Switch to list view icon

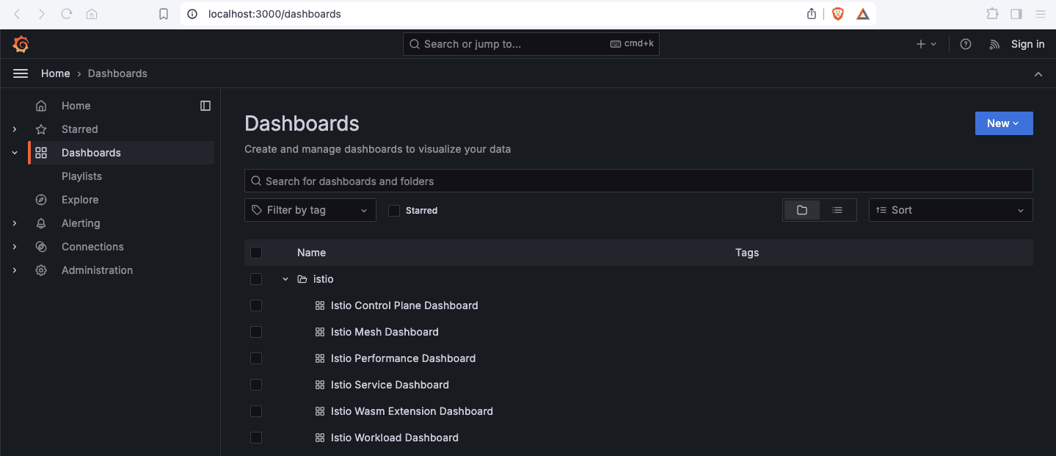tap(837, 210)
